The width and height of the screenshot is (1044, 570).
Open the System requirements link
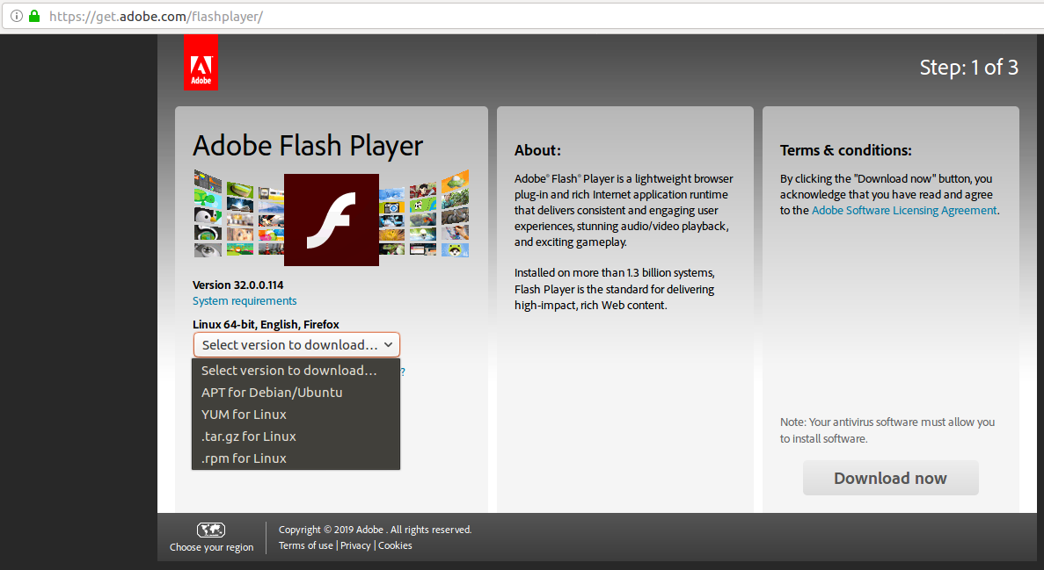pos(245,300)
